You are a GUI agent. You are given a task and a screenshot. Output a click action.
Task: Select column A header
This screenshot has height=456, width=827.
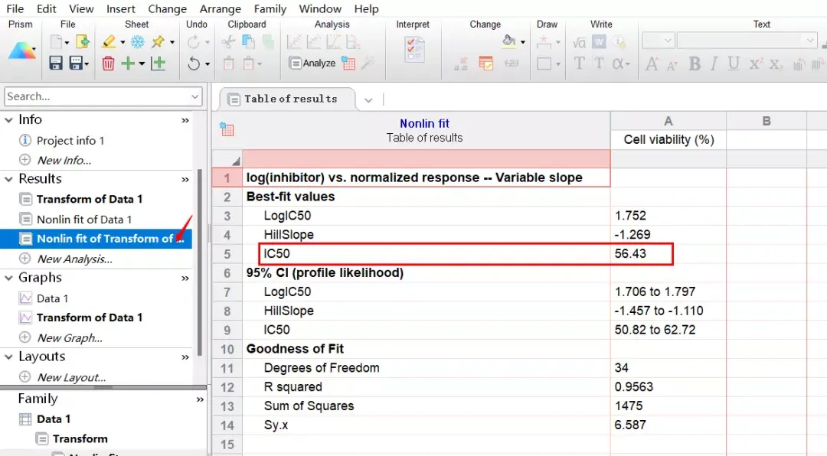(x=668, y=121)
